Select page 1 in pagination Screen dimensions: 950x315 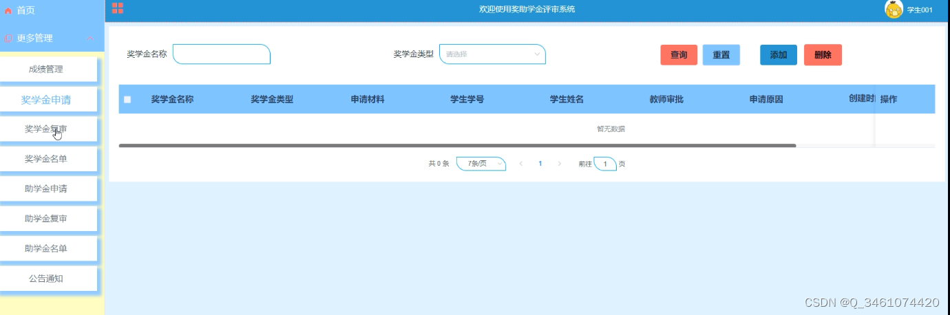pyautogui.click(x=540, y=164)
